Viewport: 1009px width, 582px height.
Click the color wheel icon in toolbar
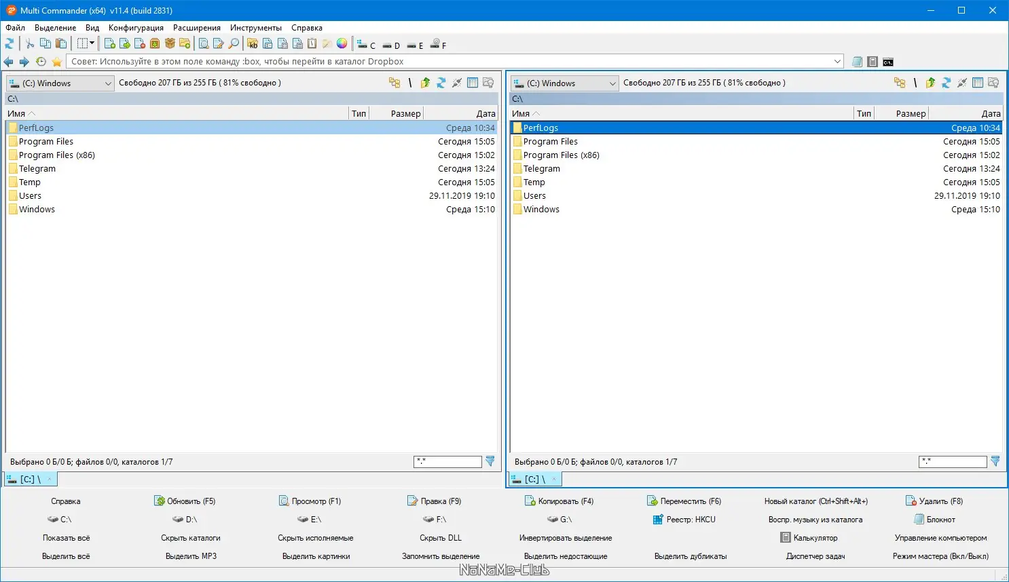click(342, 44)
